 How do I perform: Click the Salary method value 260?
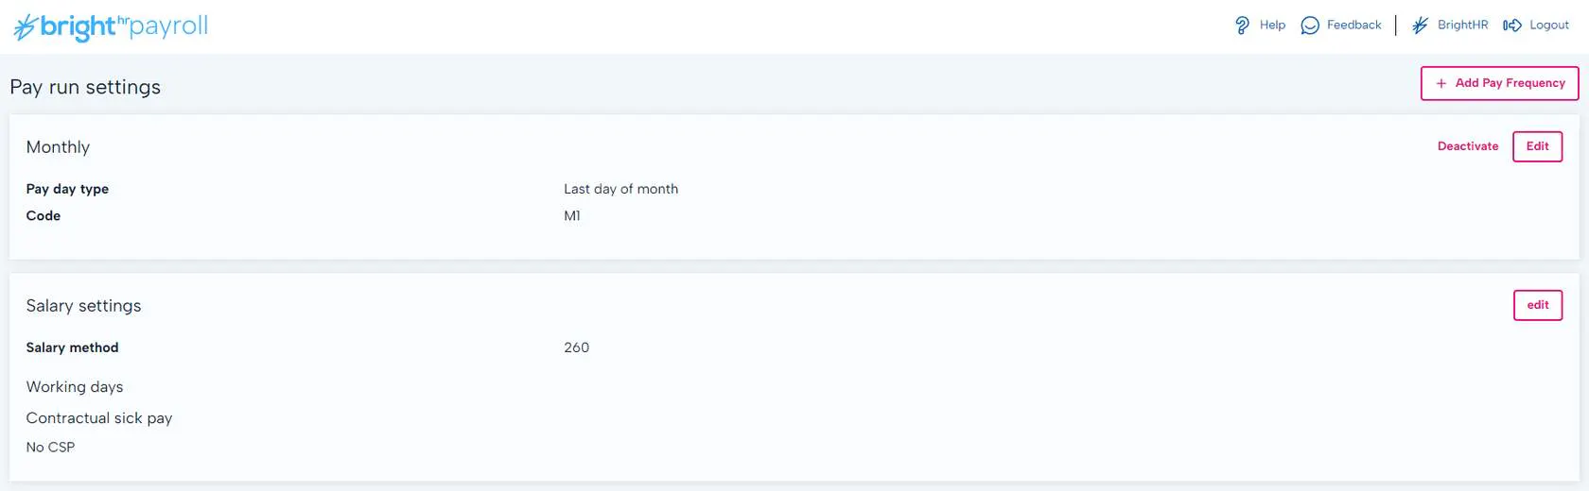[576, 347]
